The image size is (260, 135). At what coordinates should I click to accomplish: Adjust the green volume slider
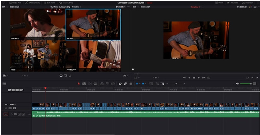[x=246, y=84]
